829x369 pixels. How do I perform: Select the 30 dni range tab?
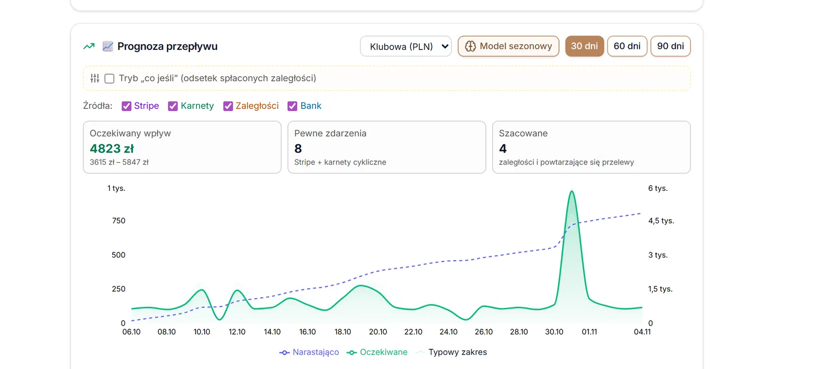(x=584, y=46)
